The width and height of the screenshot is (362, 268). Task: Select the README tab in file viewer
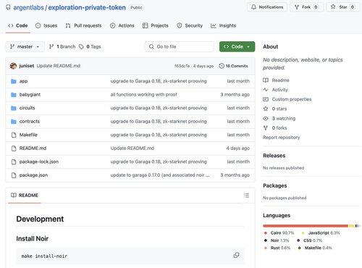(x=25, y=195)
